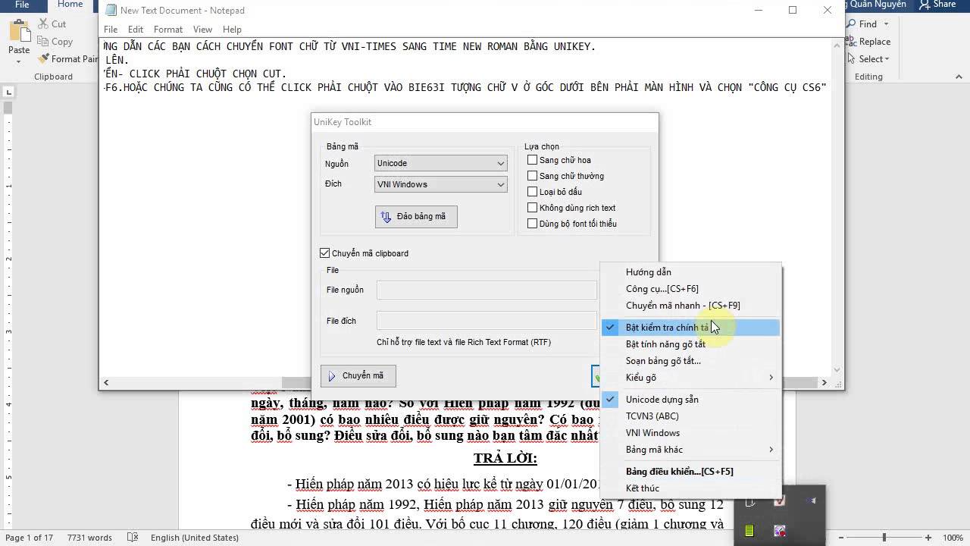
Task: Click the zoom in plus icon
Action: 929,538
